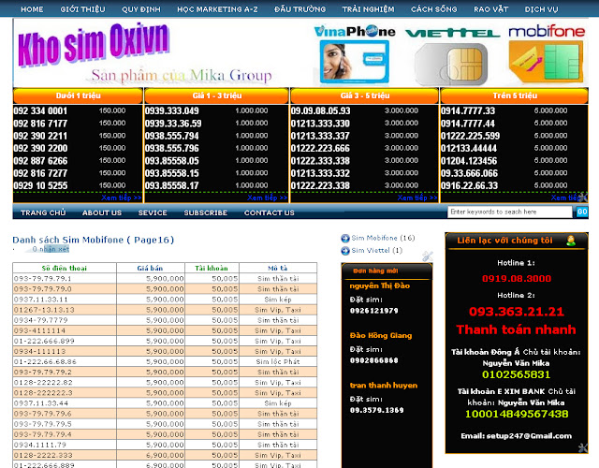Viewport: 599px width, 468px height.
Task: Click Xem tiếp under Giá 1 - 3 triệu
Action: [x=267, y=197]
